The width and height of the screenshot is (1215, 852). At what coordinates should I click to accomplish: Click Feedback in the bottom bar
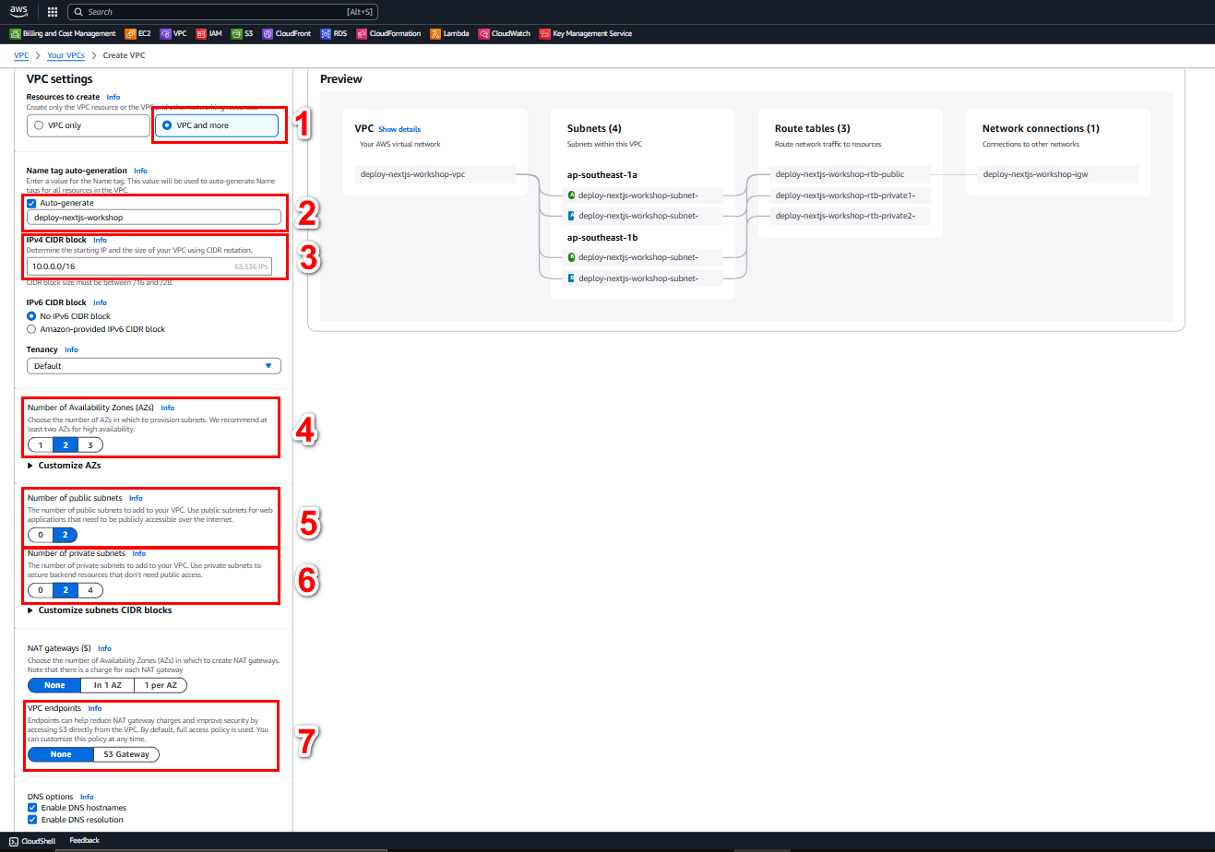[84, 841]
